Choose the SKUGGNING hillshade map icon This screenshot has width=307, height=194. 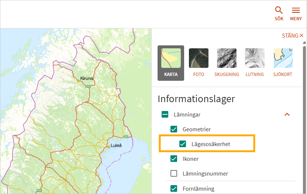pyautogui.click(x=227, y=58)
